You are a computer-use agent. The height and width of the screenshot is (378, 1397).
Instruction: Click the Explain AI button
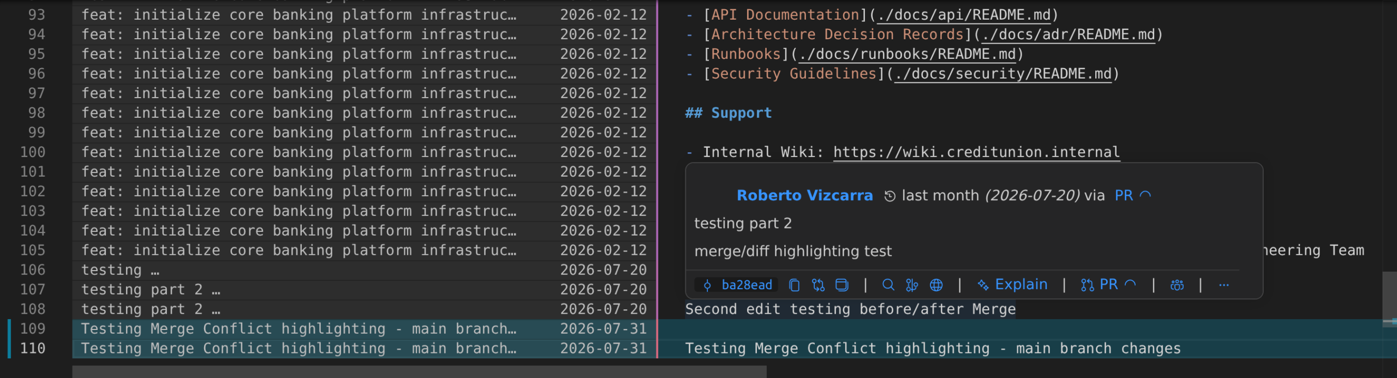[x=1012, y=285]
